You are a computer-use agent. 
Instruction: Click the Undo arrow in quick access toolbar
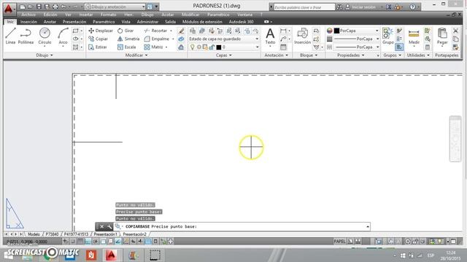pos(63,7)
